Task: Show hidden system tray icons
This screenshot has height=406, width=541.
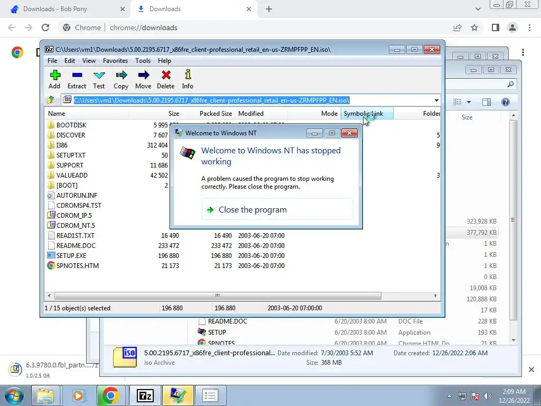Action: (449, 396)
